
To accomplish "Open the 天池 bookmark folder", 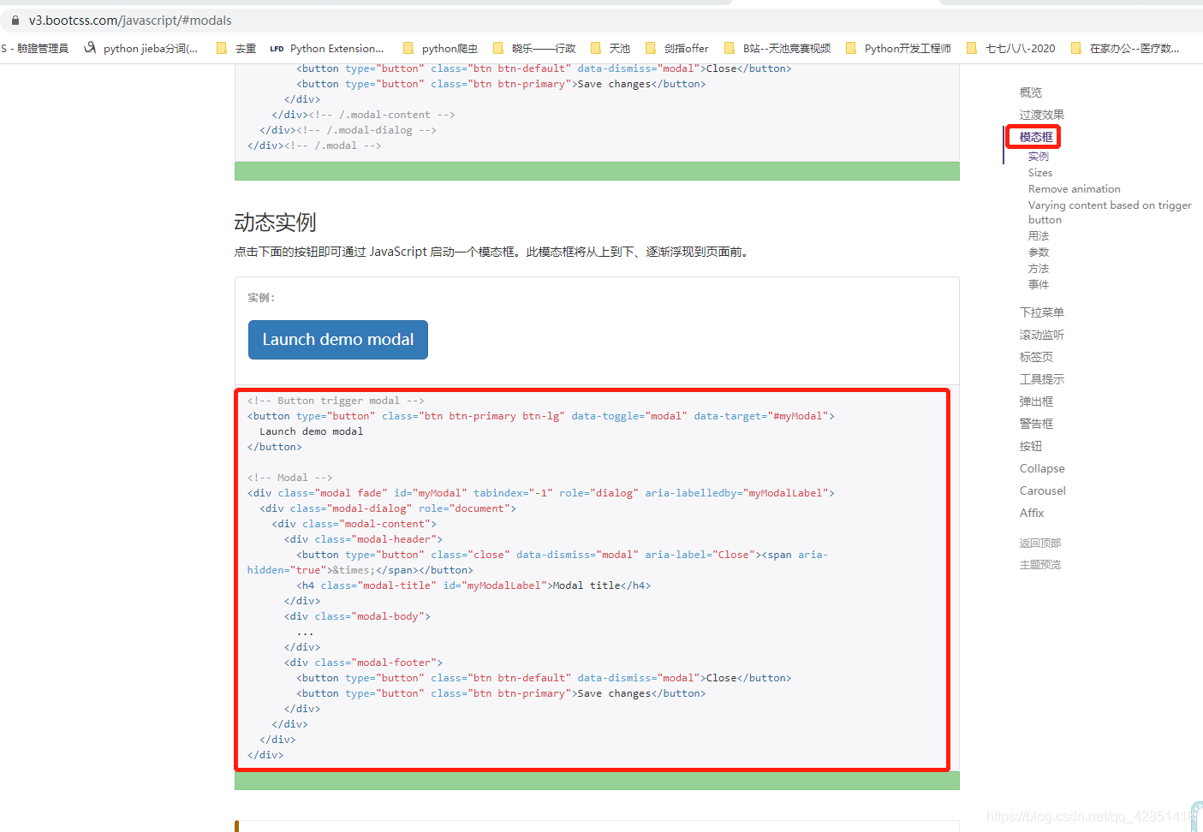I will click(610, 48).
